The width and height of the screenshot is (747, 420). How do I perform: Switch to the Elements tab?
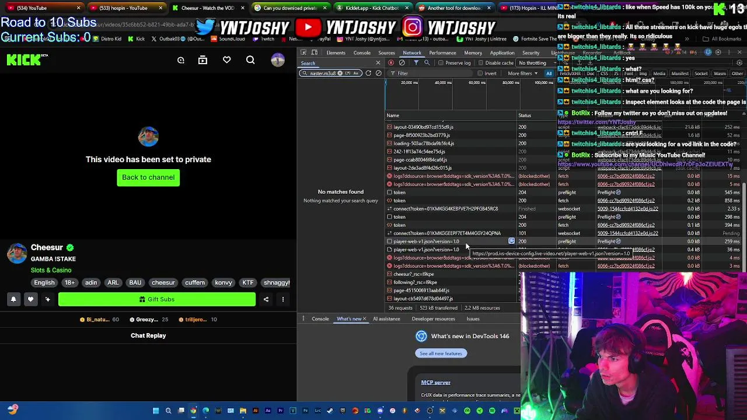pyautogui.click(x=336, y=52)
